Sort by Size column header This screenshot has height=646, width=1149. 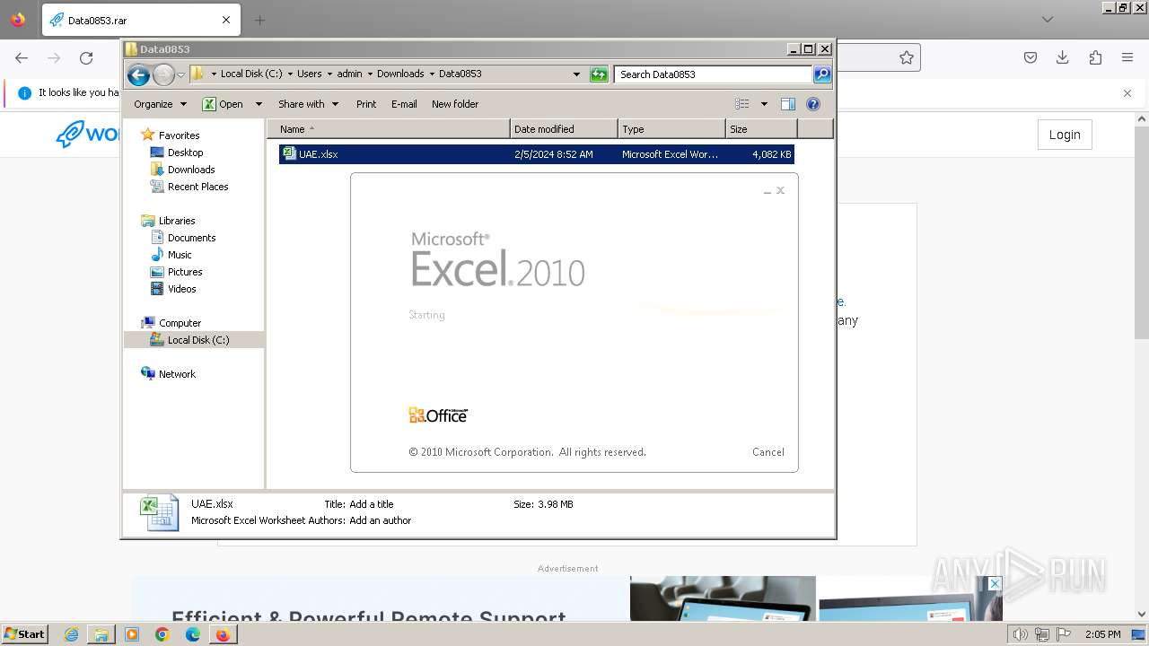(x=761, y=129)
